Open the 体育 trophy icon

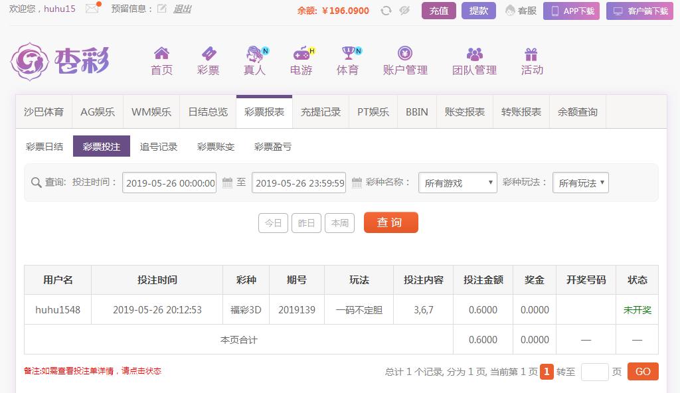348,53
